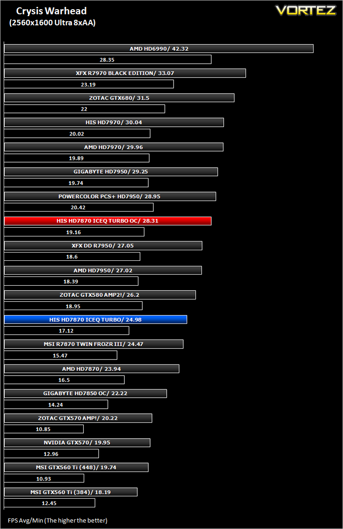
Task: Select the XFX DD R7950 27.05 bar
Action: (x=103, y=246)
